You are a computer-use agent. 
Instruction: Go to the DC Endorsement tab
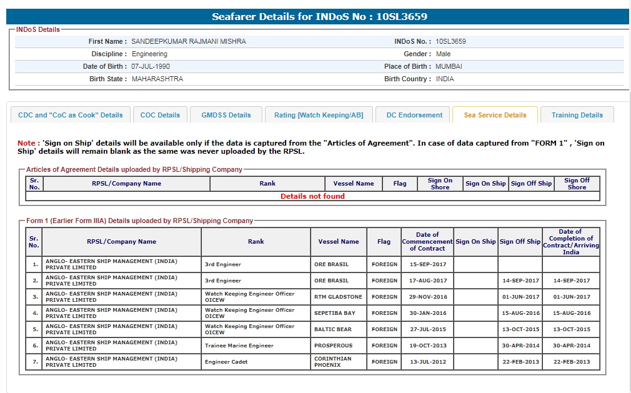click(x=414, y=115)
